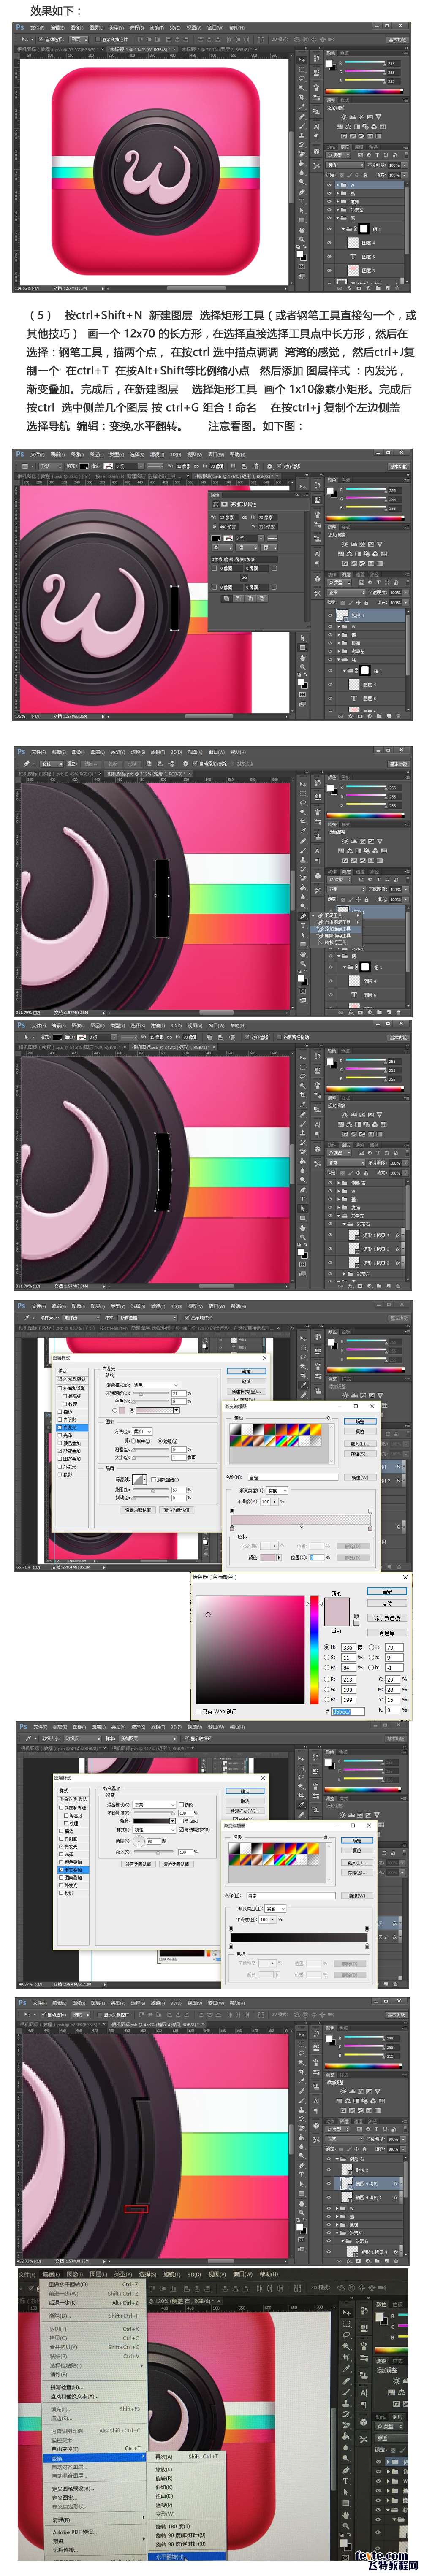This screenshot has height=2576, width=424.
Task: Open 混合模式 dropdown in Inner Glow settings
Action: [x=154, y=1384]
